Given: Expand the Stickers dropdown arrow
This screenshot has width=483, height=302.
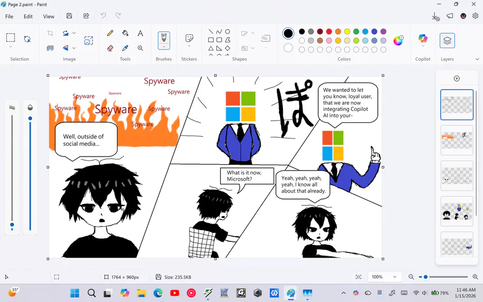Looking at the screenshot, I should [189, 46].
